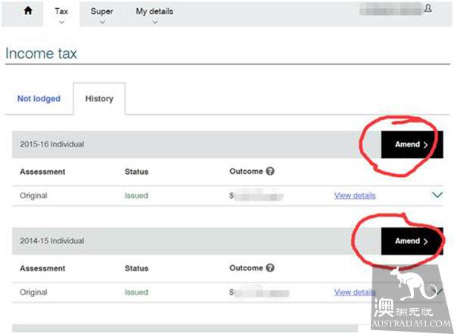Show Outcome help for 2015-16

tap(270, 172)
